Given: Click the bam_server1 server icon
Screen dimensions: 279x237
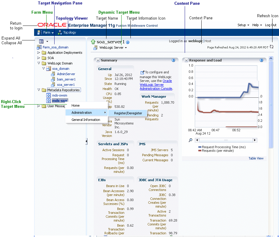Looking at the screenshot, I should pyautogui.click(x=53, y=79).
